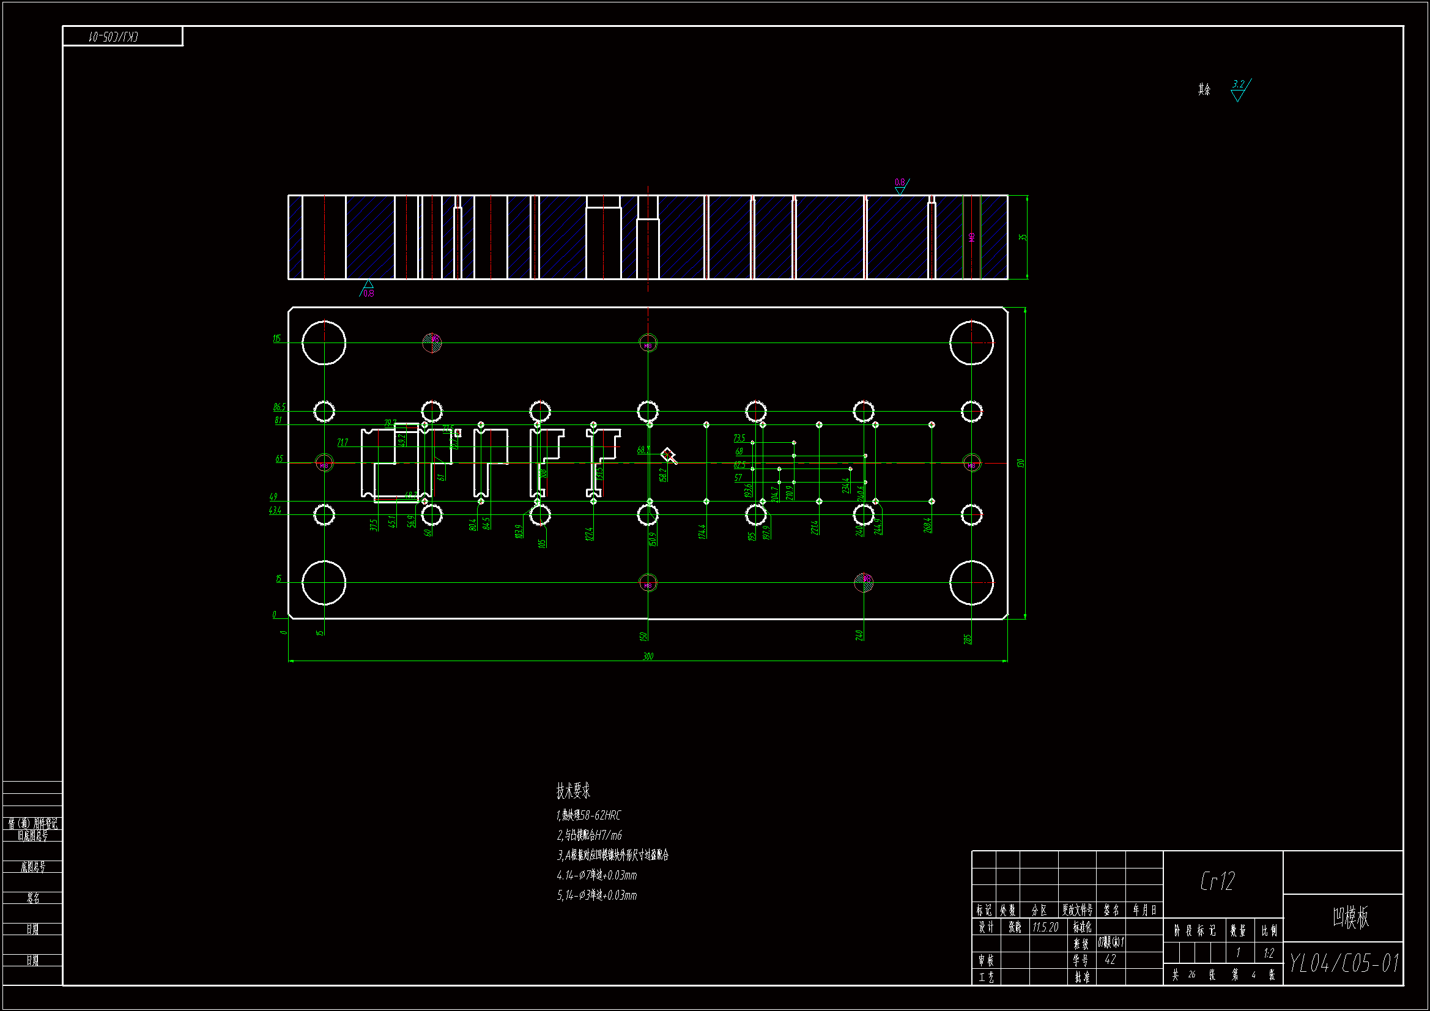The height and width of the screenshot is (1011, 1430).
Task: Click the 0.8 roughness symbol above section view
Action: point(900,185)
